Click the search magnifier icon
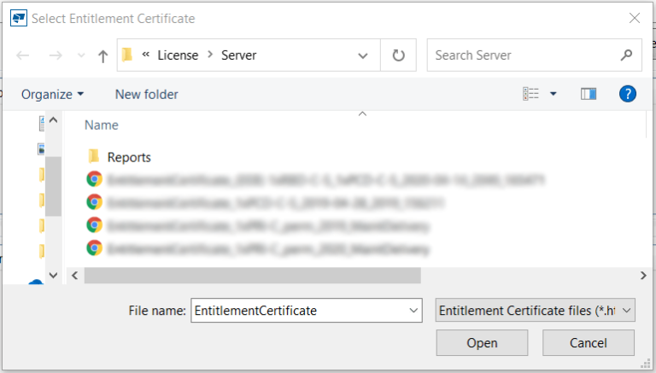Viewport: 656px width, 373px height. click(625, 55)
